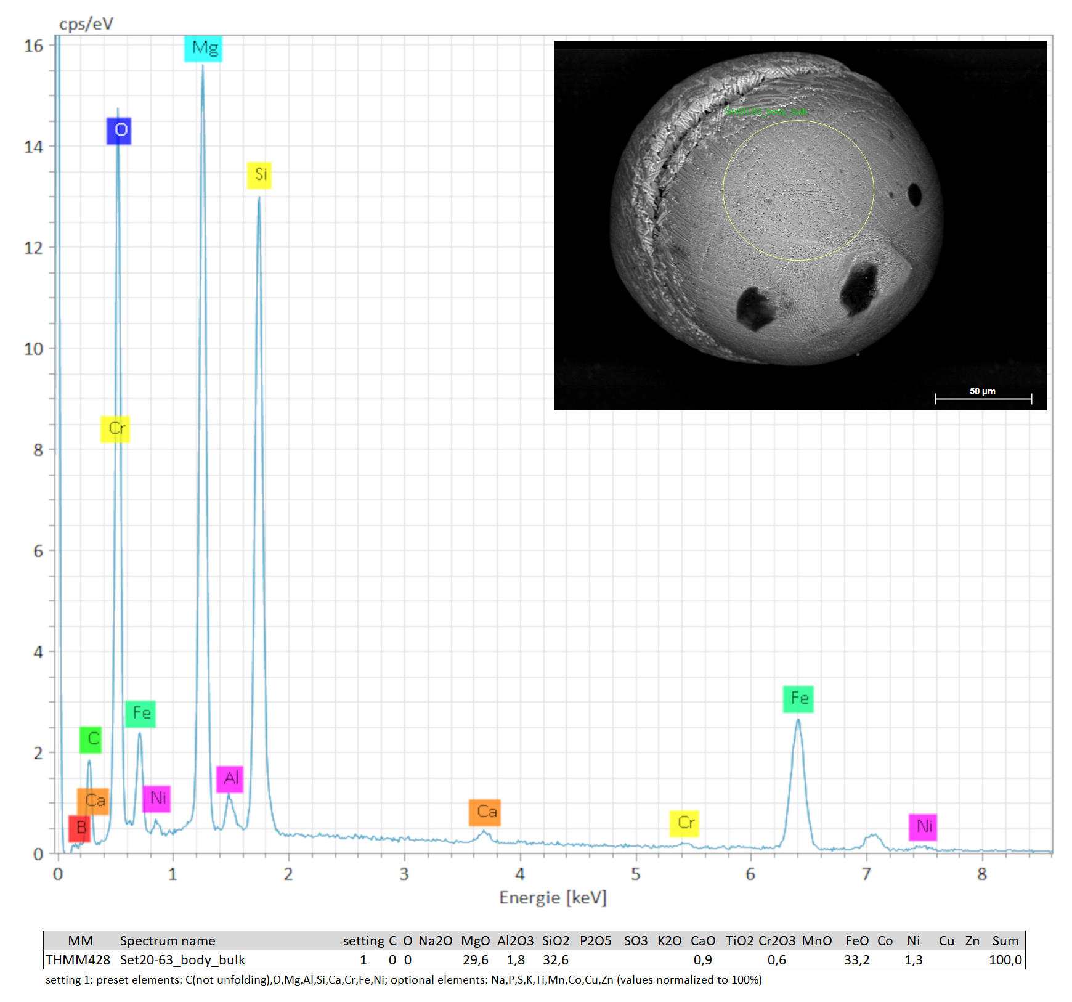Click the Cr label near 5.4 keV
The width and height of the screenshot is (1072, 1002).
[x=684, y=823]
